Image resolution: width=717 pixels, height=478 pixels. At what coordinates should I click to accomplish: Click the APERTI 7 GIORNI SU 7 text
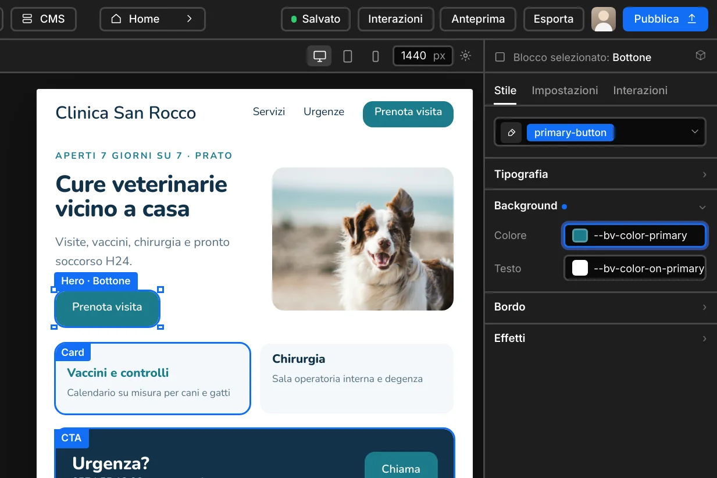point(119,156)
